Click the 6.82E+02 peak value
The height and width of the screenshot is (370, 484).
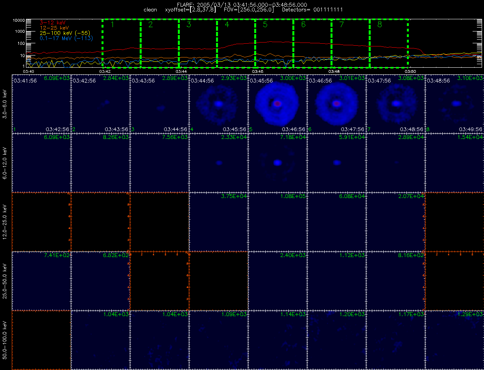pos(116,255)
